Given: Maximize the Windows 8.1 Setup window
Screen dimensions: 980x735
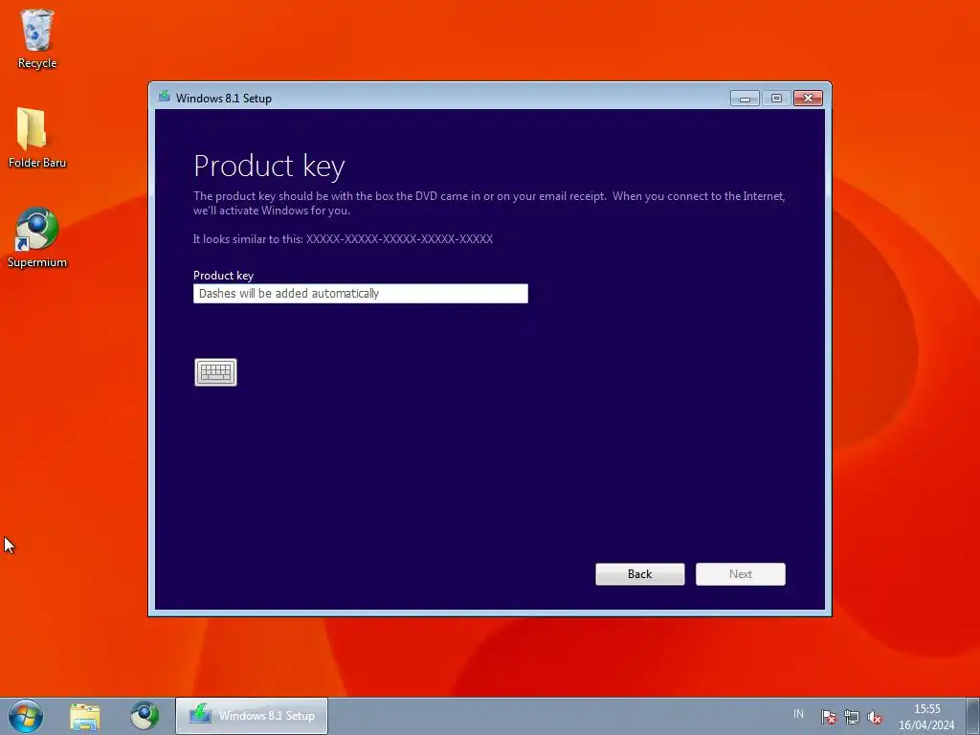Looking at the screenshot, I should [x=776, y=99].
